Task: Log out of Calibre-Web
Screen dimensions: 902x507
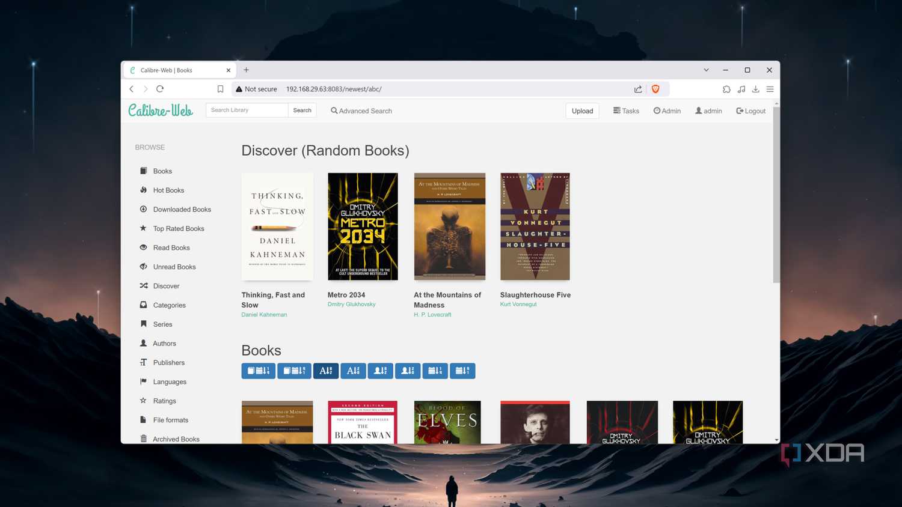Action: (x=750, y=111)
